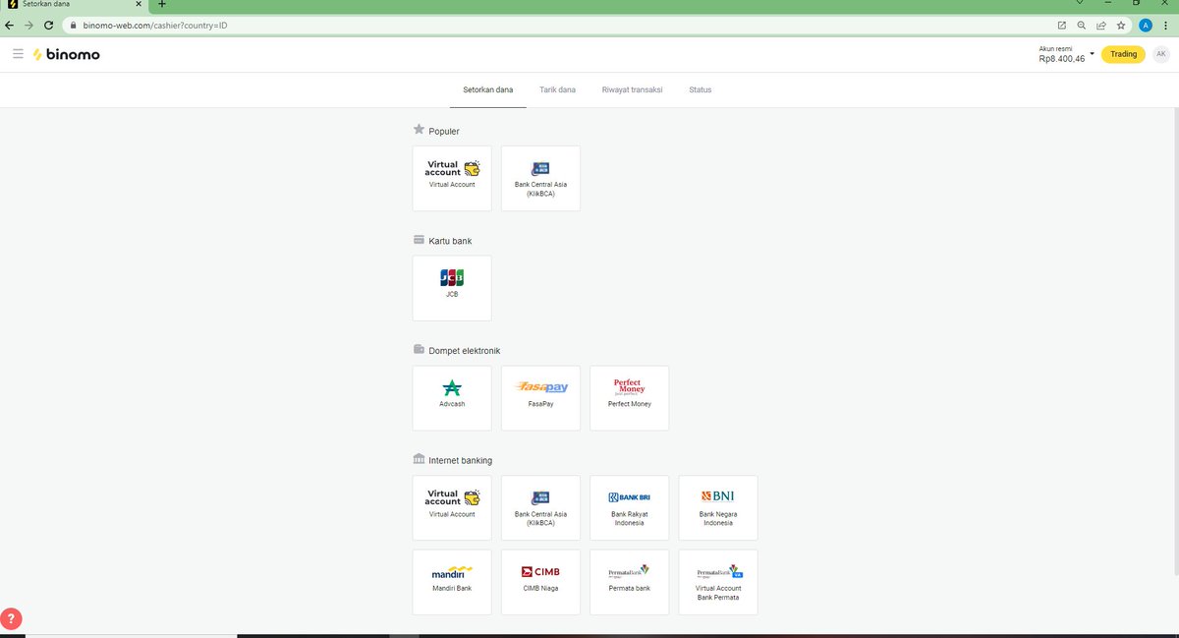The image size is (1179, 638).
Task: Open a new browser tab with plus
Action: coord(162,5)
